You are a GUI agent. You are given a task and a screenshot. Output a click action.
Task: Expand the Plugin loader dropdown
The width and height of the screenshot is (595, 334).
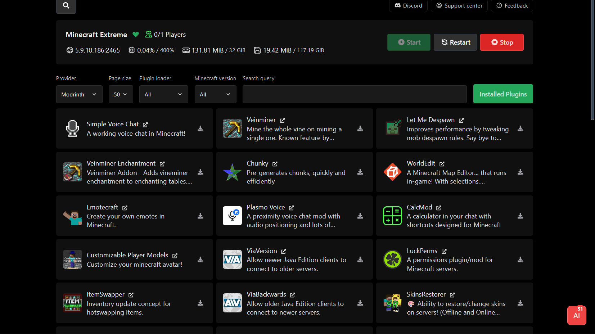[x=163, y=94]
